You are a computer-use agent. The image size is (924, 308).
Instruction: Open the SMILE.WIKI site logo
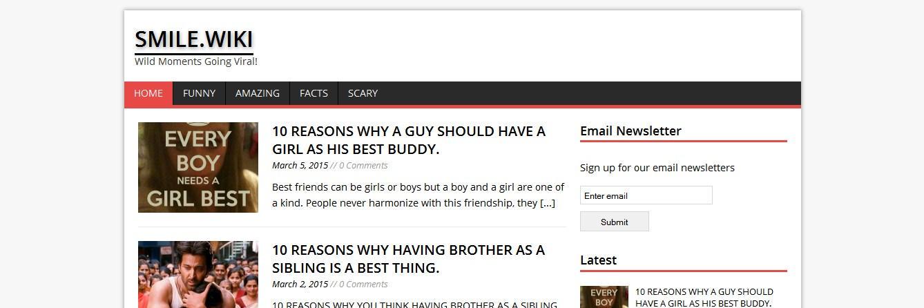194,39
